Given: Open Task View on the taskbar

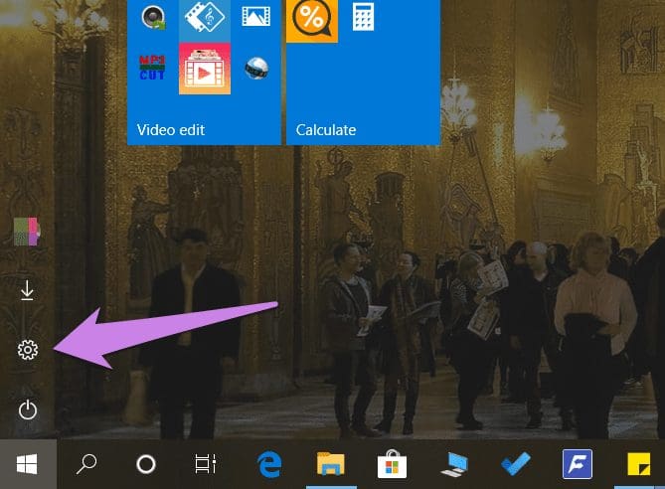Looking at the screenshot, I should (x=206, y=464).
